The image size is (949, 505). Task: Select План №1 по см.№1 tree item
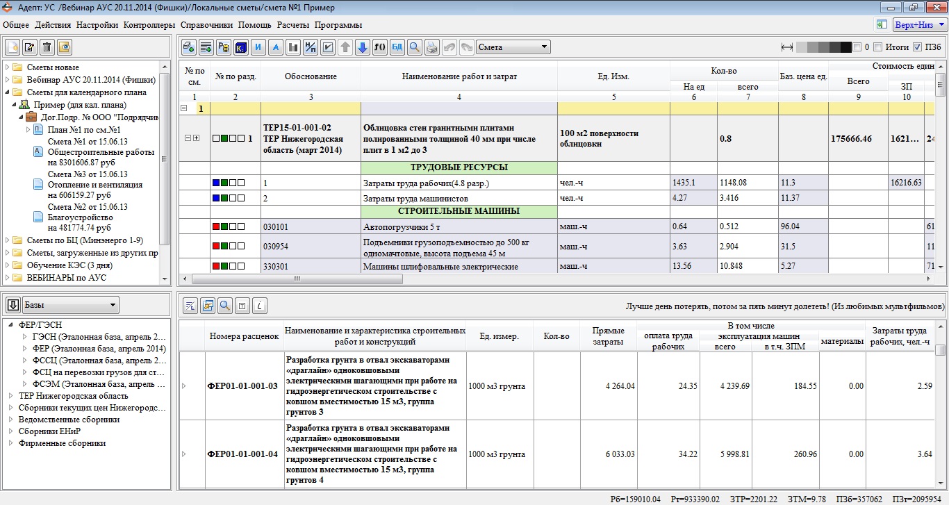coord(84,130)
